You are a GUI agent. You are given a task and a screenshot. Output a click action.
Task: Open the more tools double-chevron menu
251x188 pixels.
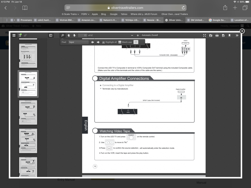(x=237, y=35)
